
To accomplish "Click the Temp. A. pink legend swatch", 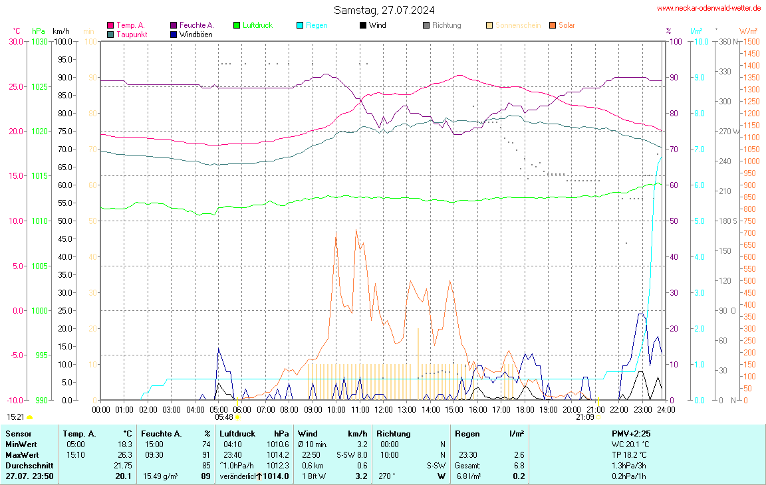I will (x=110, y=26).
